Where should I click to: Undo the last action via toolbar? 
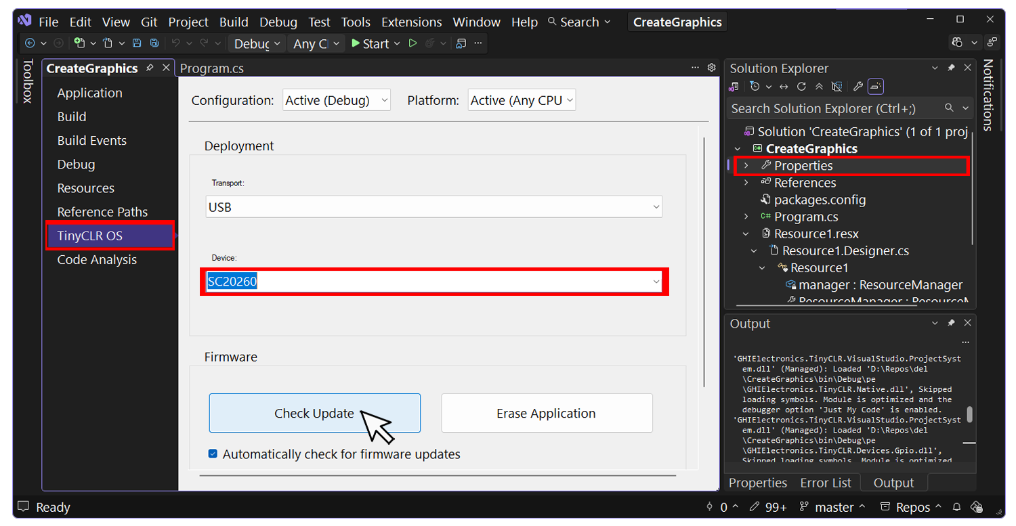[x=175, y=43]
